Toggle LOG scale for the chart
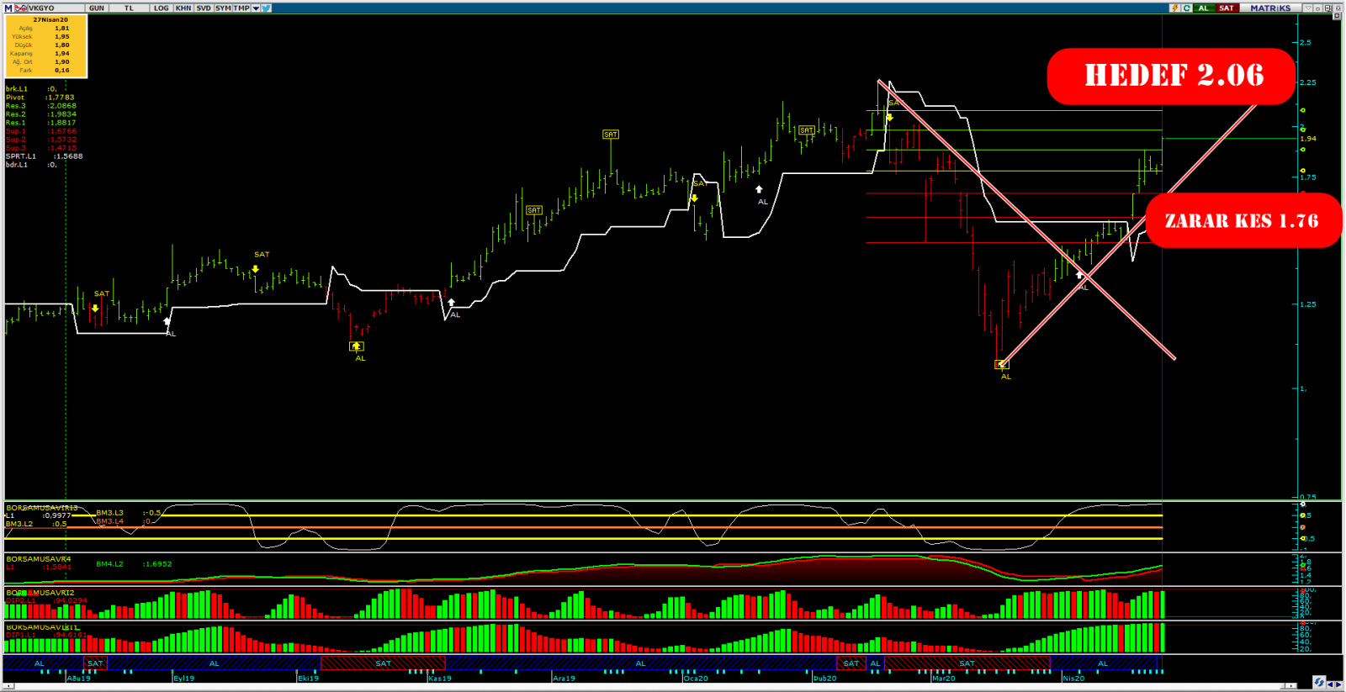Screen dimensions: 1346x692 tap(161, 8)
